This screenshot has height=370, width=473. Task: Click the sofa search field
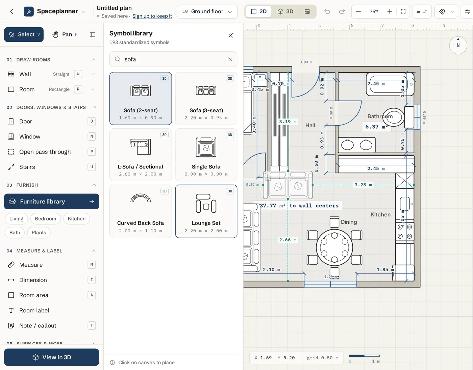173,59
